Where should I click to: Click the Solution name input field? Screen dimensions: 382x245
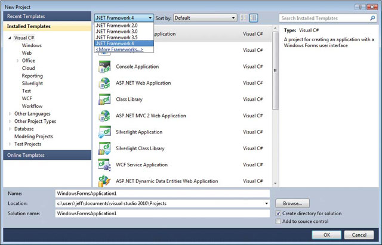[162, 213]
